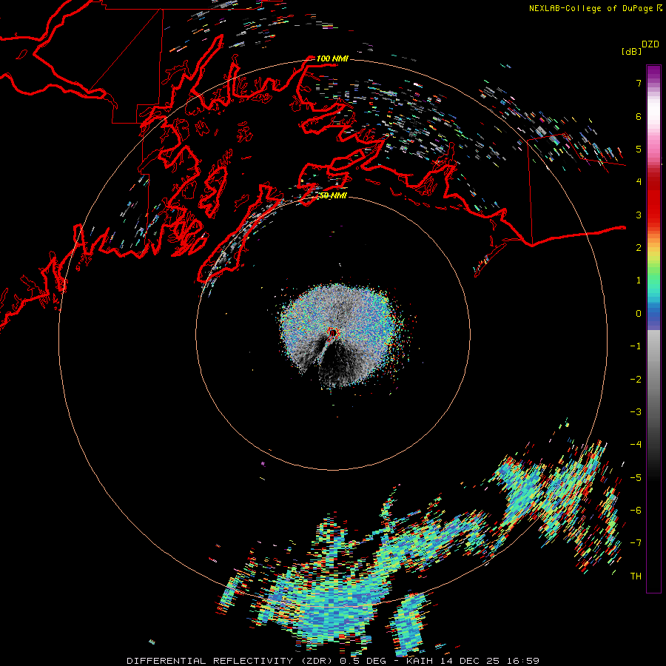Click the "0.5 DEG" elevation angle text
This screenshot has height=666, width=666.
[x=363, y=661]
